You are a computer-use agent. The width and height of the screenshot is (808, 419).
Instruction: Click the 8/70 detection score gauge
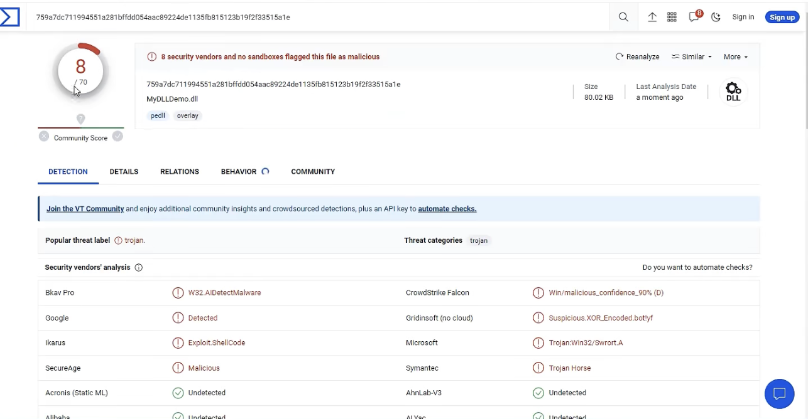80,72
